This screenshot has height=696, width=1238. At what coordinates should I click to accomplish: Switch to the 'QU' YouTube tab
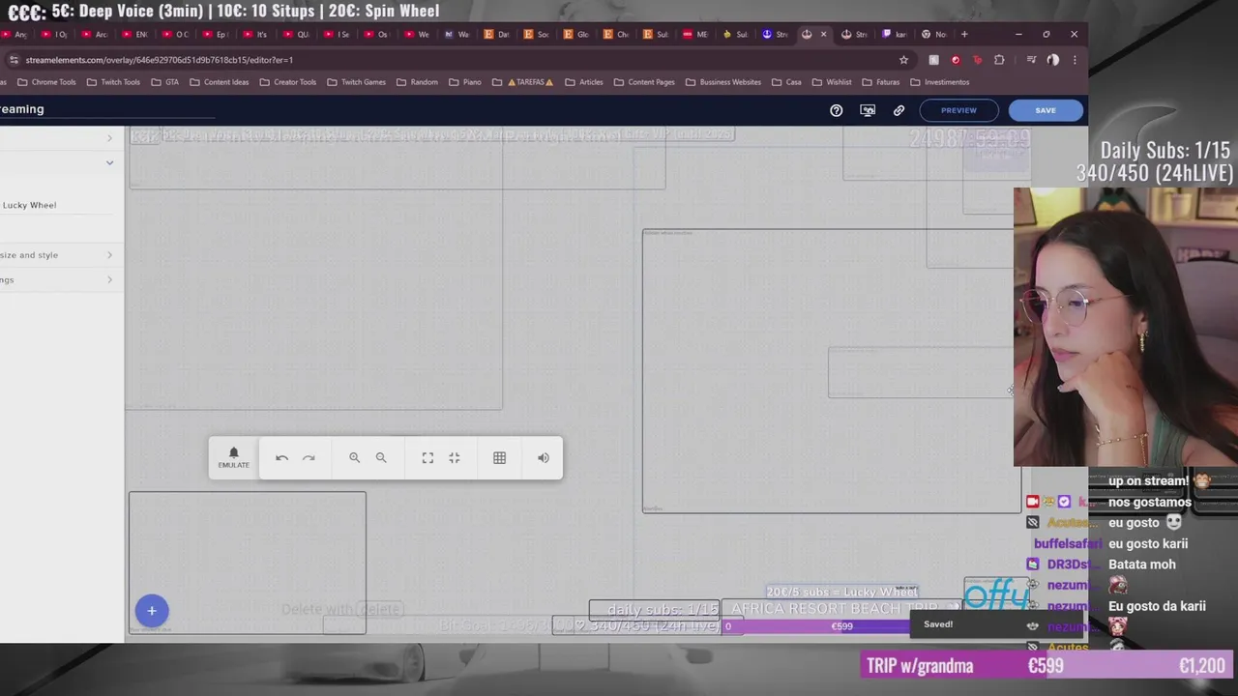click(296, 34)
